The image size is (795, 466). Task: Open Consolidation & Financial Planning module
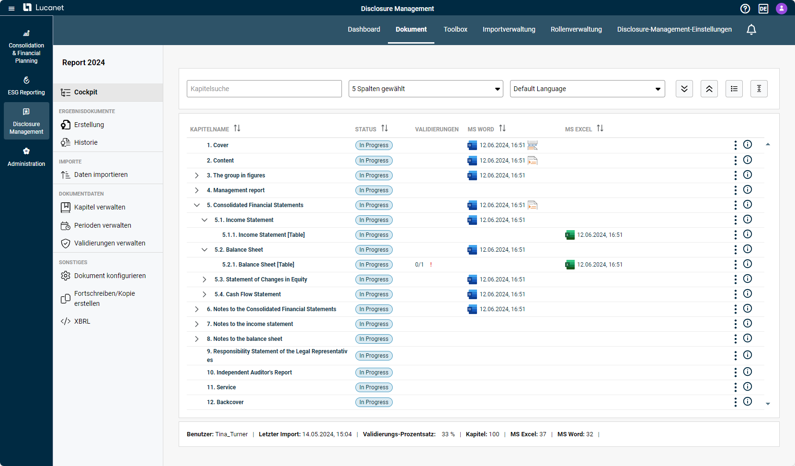(26, 47)
